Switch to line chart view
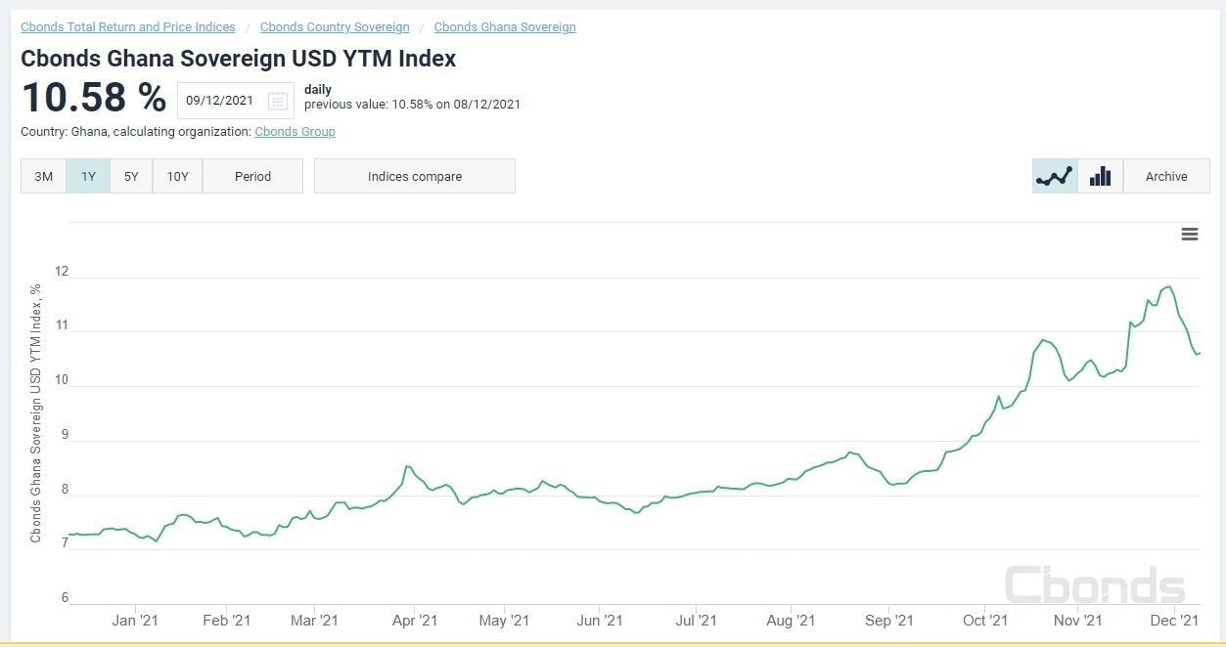 pos(1055,177)
